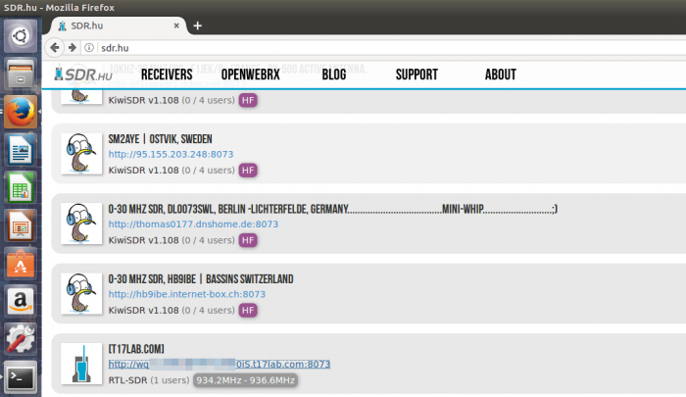The width and height of the screenshot is (686, 397).
Task: Go forward with browser forward arrow
Action: tap(73, 48)
